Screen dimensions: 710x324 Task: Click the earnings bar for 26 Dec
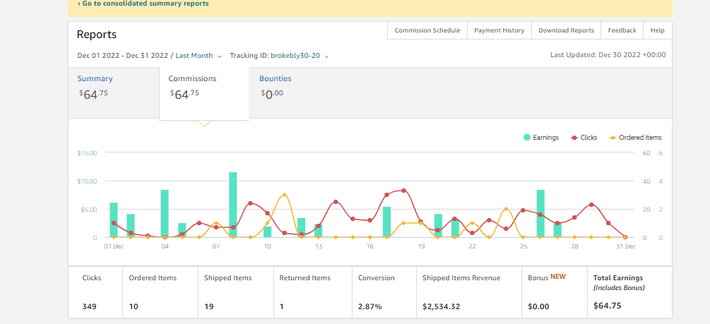pyautogui.click(x=540, y=214)
